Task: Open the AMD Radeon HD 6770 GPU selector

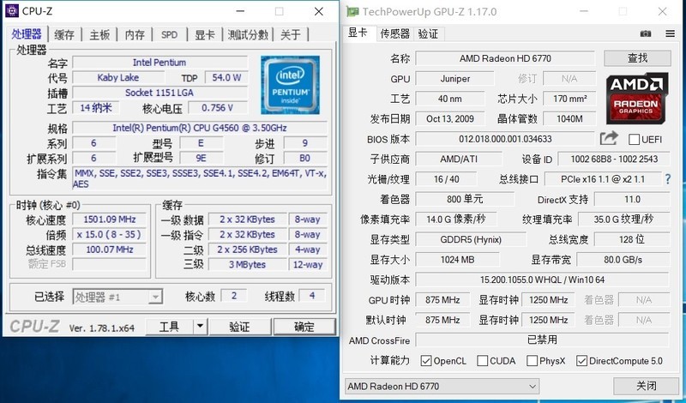Action: tap(442, 386)
